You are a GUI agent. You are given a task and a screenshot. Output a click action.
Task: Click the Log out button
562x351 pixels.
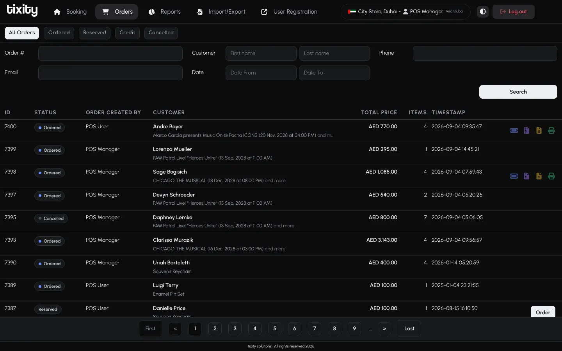click(x=514, y=12)
